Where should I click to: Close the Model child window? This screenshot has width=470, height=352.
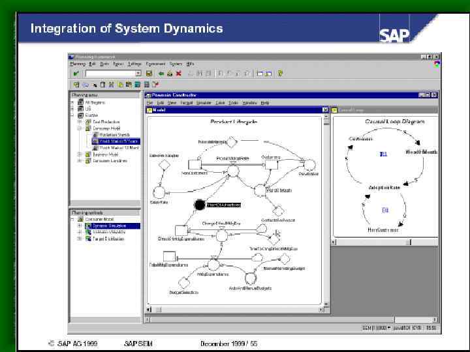point(325,110)
